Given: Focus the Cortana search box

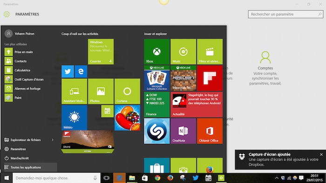Looking at the screenshot, I should point(56,178).
